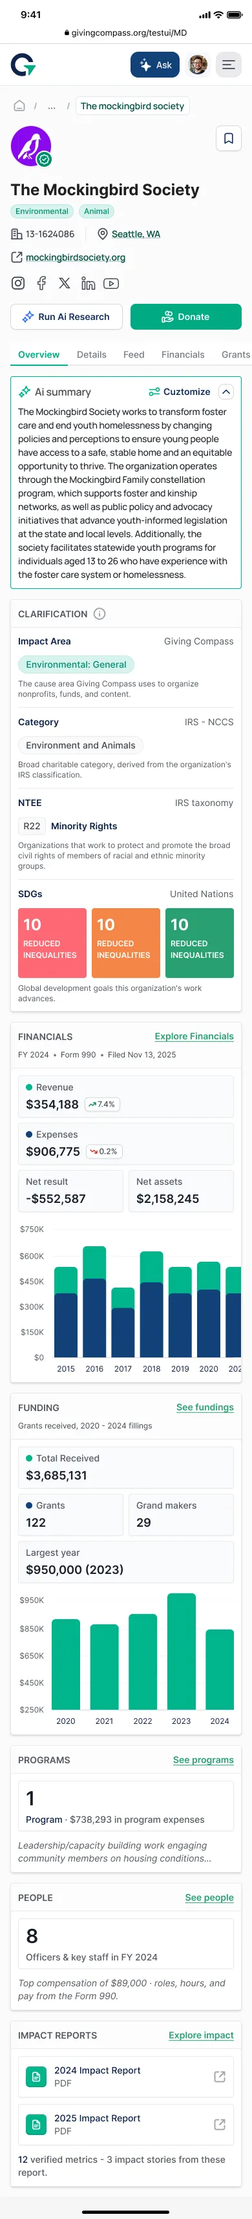Click the expenses 0.2% trend badge

coord(103,1152)
